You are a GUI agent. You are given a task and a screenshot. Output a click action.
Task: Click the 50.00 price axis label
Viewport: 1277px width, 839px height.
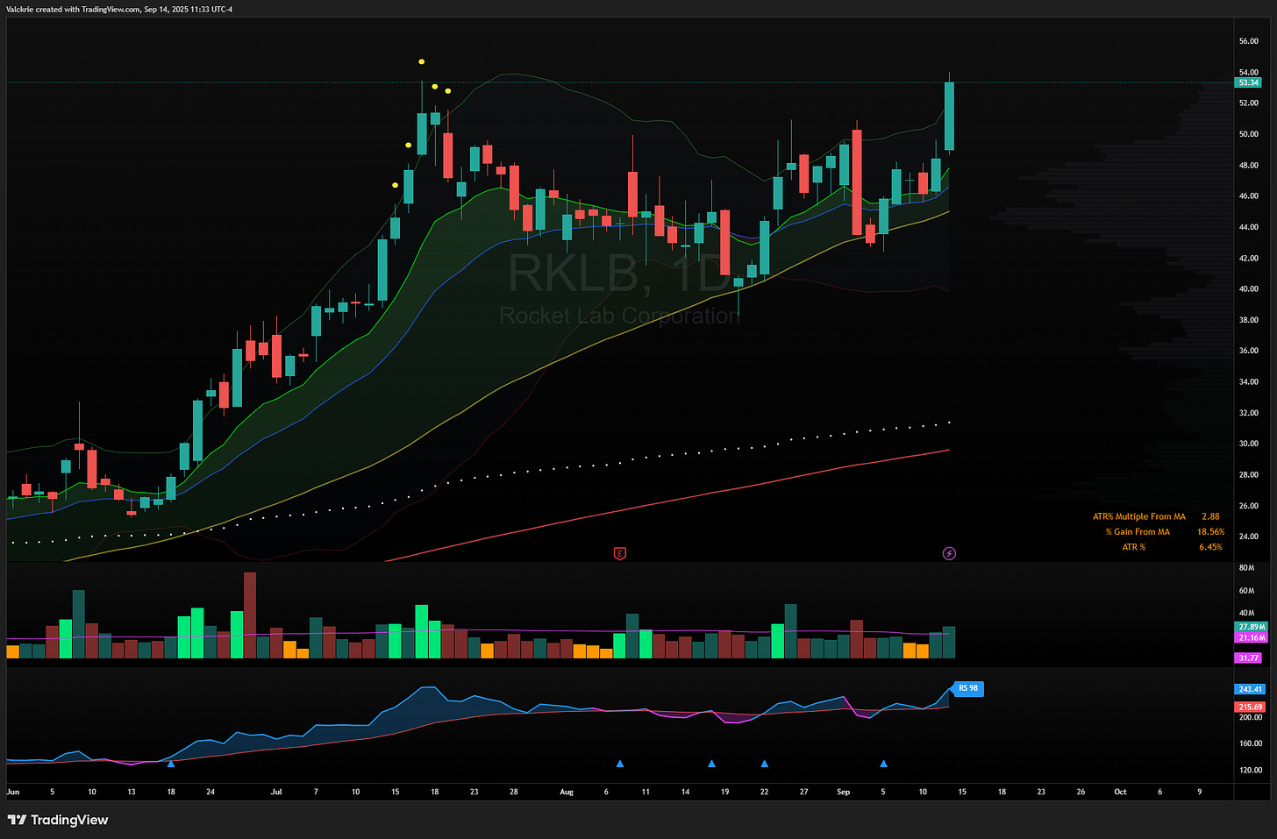coord(1249,134)
